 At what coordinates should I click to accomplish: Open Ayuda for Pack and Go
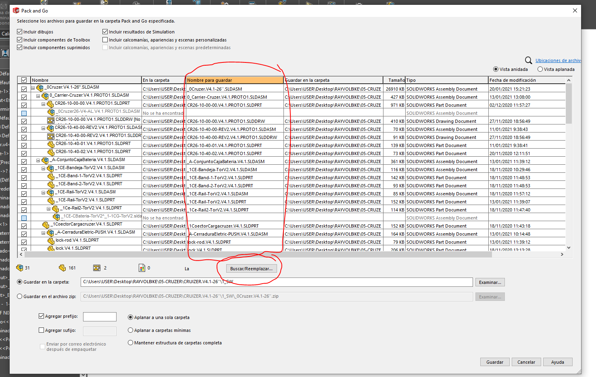(x=558, y=362)
